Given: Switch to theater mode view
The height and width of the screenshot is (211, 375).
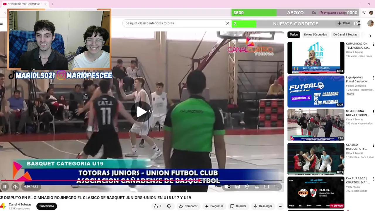Looking at the screenshot, I should point(257,187).
